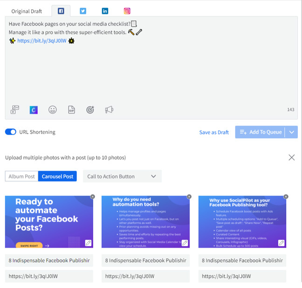Open the Call to Action Button dropdown
The height and width of the screenshot is (288, 302).
(122, 176)
